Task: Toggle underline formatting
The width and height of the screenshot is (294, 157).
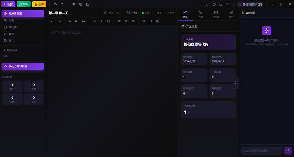Action: coord(108,22)
